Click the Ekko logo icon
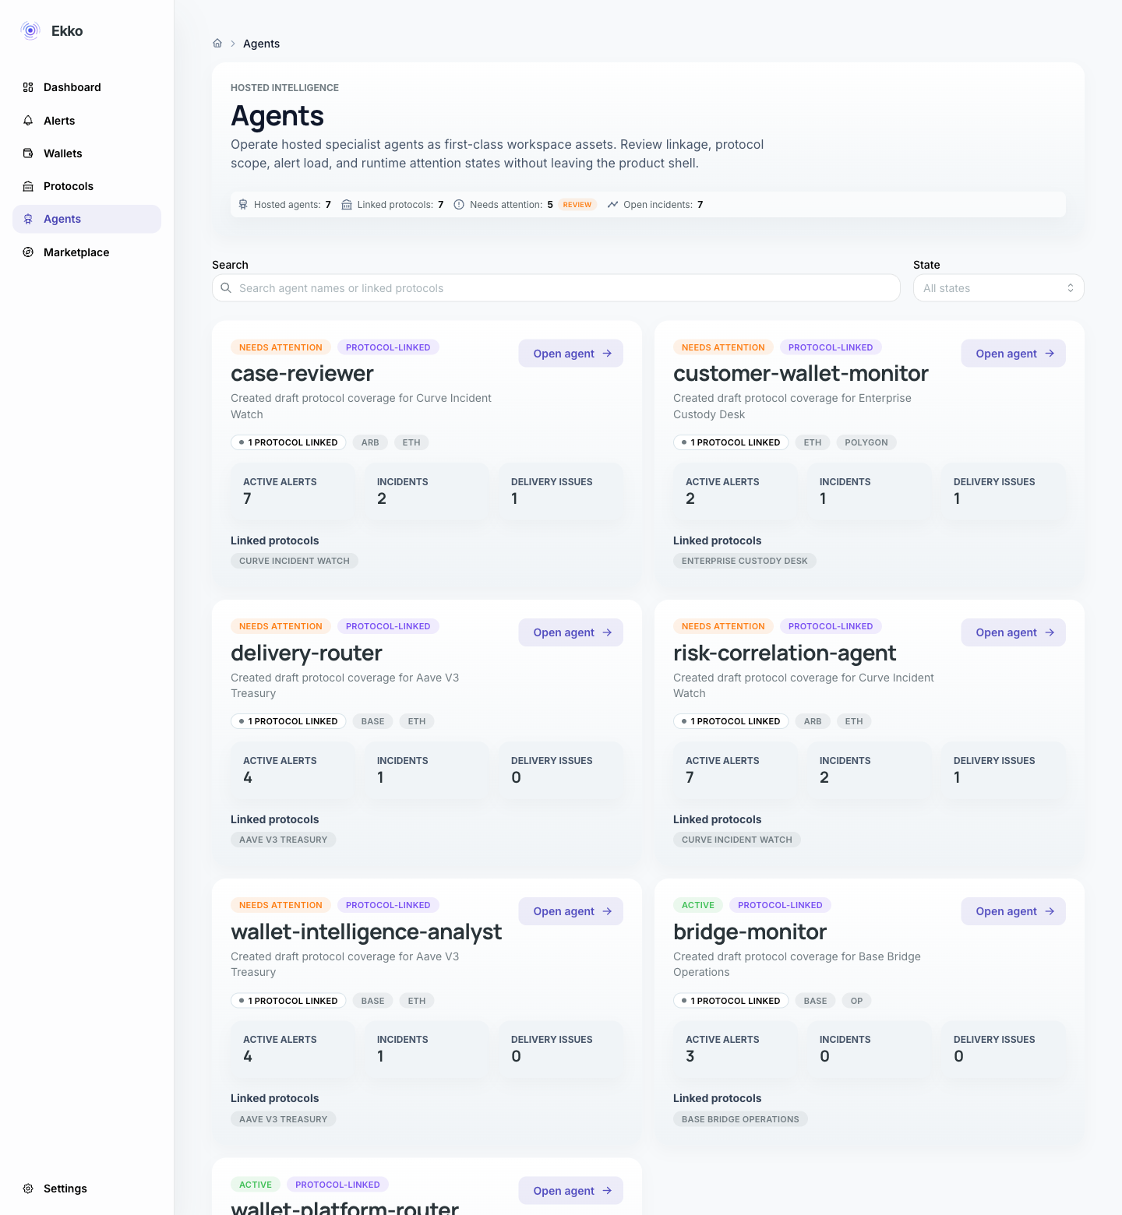 pyautogui.click(x=30, y=30)
